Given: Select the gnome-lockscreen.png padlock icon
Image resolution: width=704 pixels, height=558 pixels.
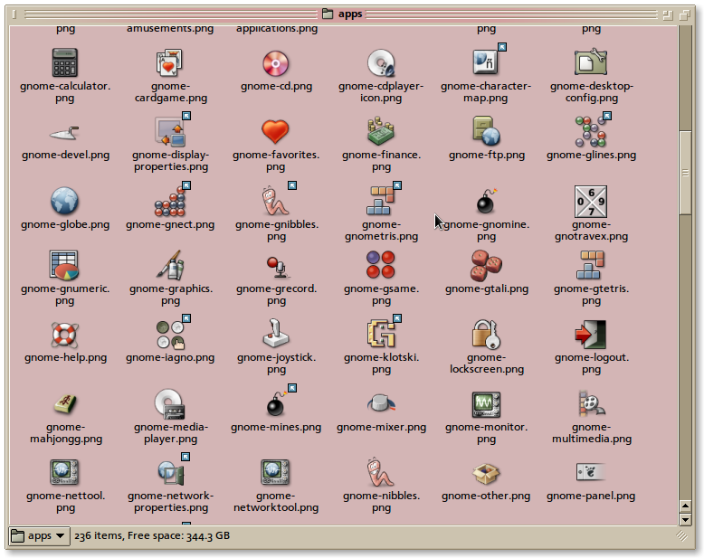Looking at the screenshot, I should click(x=486, y=335).
